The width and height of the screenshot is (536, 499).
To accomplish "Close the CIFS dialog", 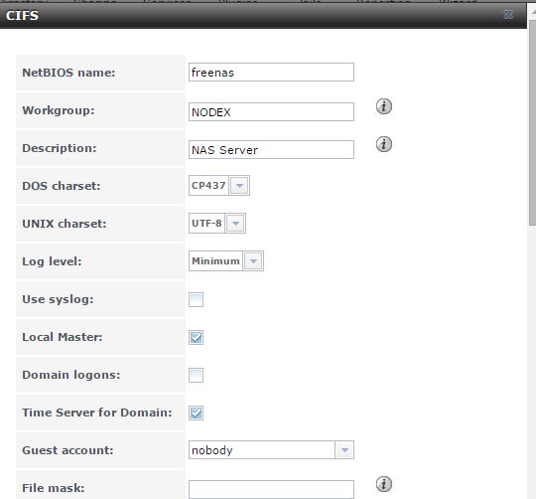I will [508, 14].
